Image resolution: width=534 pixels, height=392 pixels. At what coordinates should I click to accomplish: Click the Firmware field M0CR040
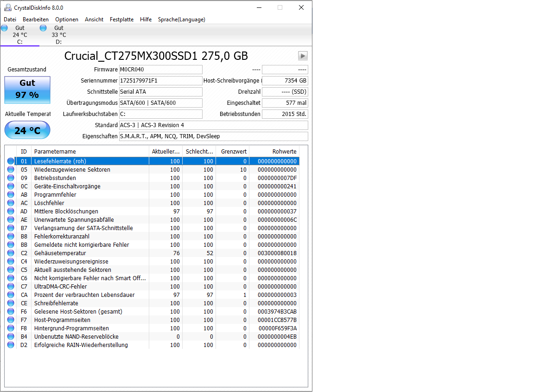pos(161,70)
